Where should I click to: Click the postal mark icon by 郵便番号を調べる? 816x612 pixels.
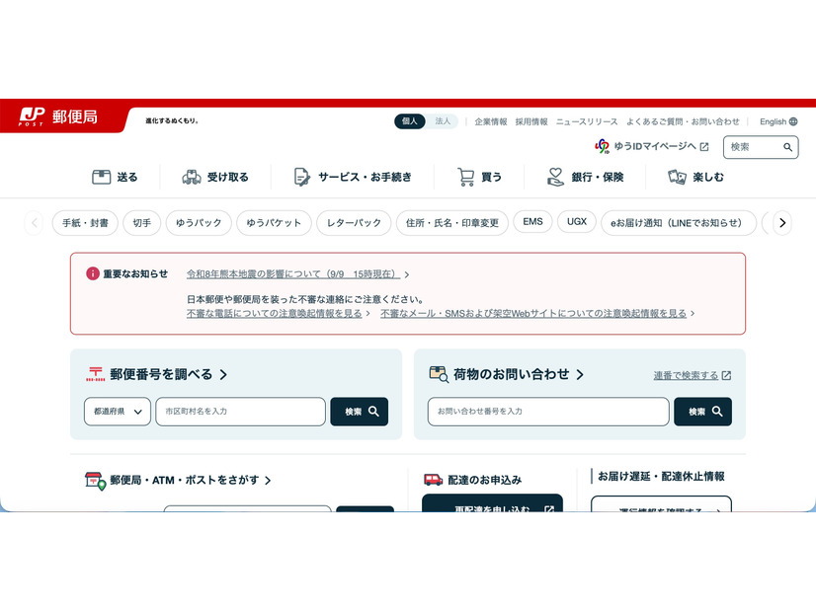tap(95, 374)
